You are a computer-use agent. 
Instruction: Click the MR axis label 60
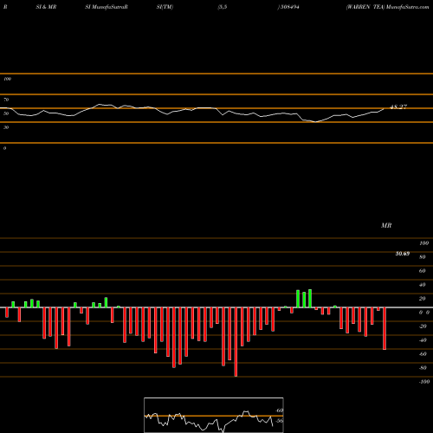pos(423,271)
